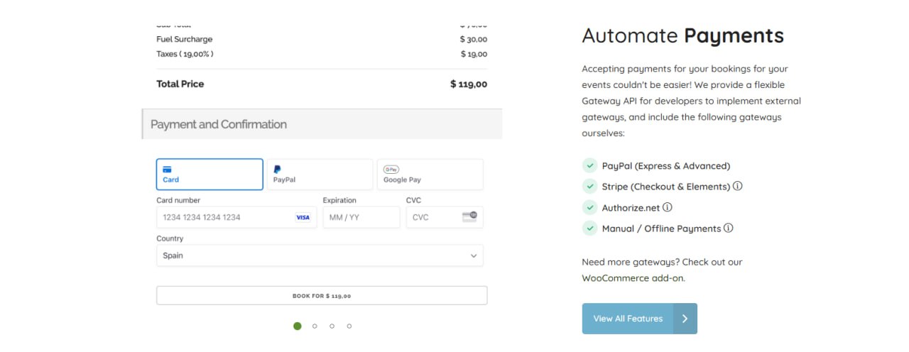Click checkmark icon beside Manual / Offline Payments
The image size is (909, 352).
pyautogui.click(x=589, y=229)
